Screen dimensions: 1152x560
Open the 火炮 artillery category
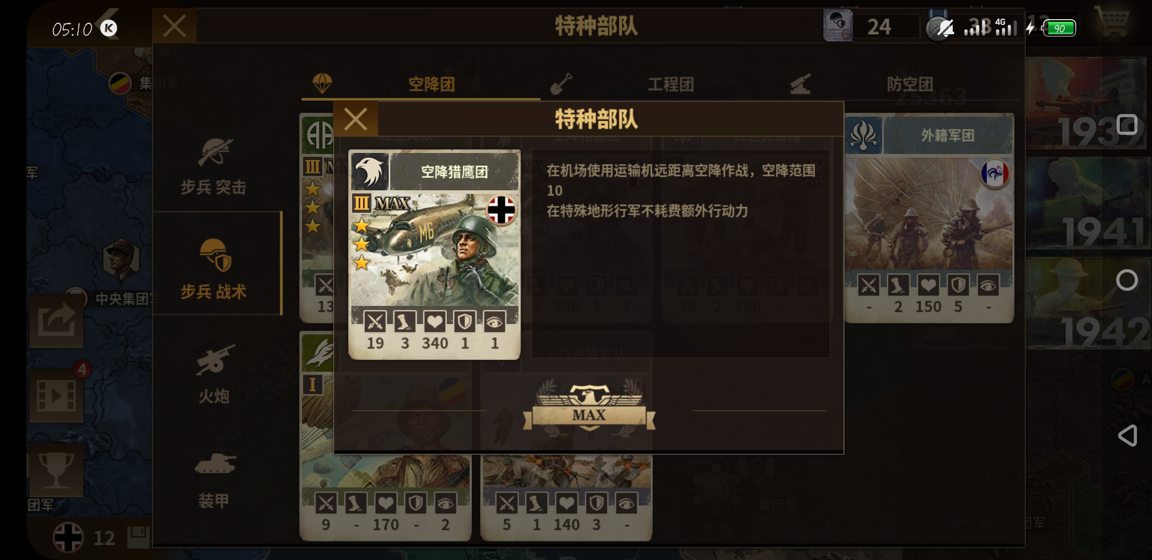(x=214, y=373)
